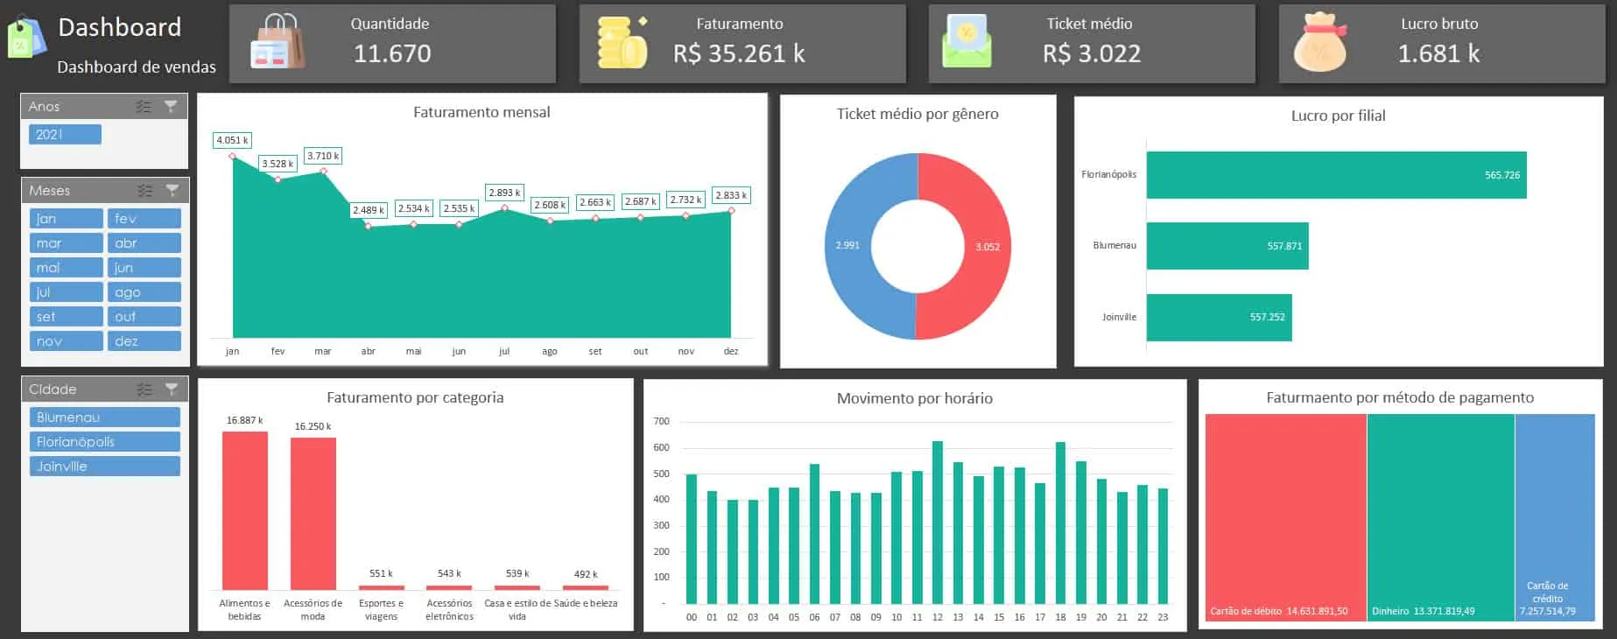Filter by jan in the Meses slicer
1617x639 pixels.
(x=67, y=219)
